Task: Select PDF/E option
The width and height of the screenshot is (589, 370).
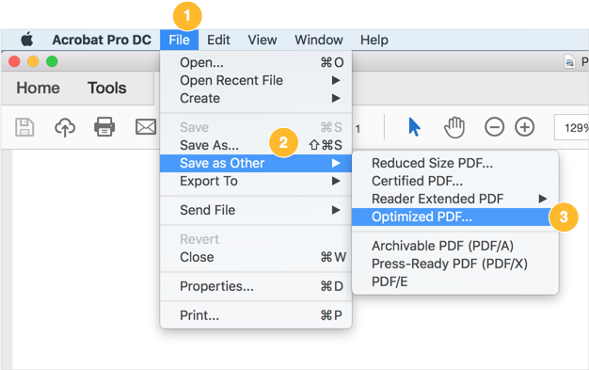Action: pyautogui.click(x=455, y=282)
